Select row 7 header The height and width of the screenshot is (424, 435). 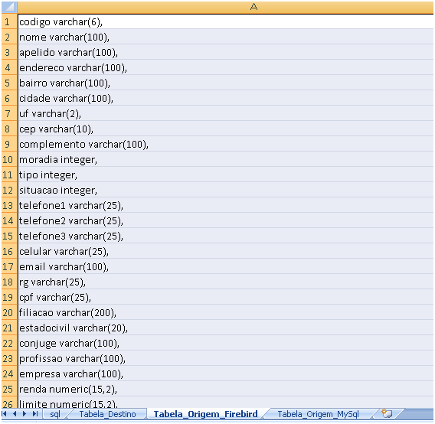tap(9, 113)
